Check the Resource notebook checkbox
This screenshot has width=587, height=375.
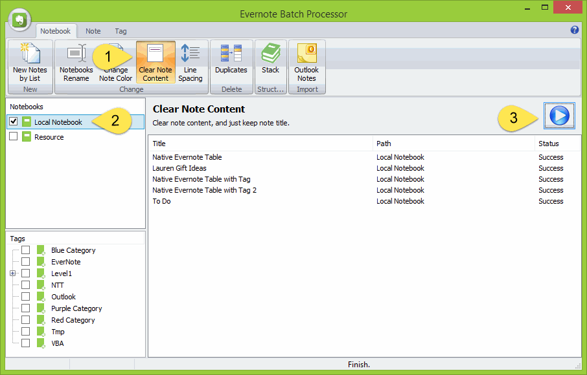tap(14, 136)
